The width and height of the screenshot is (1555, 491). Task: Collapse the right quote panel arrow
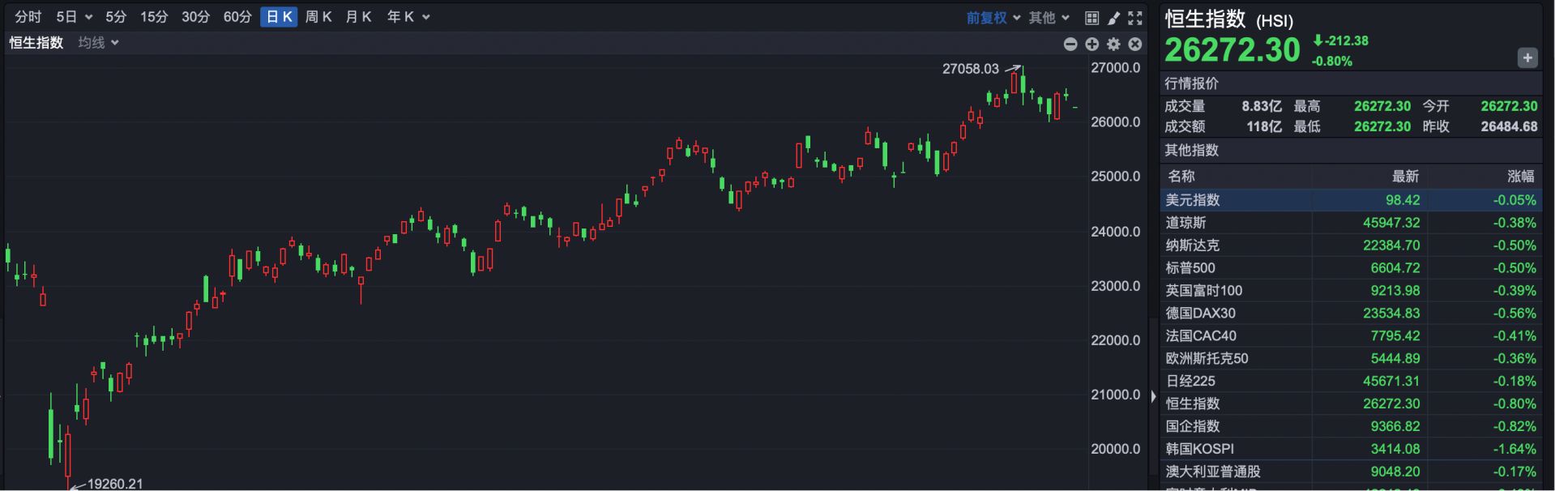(x=1153, y=396)
